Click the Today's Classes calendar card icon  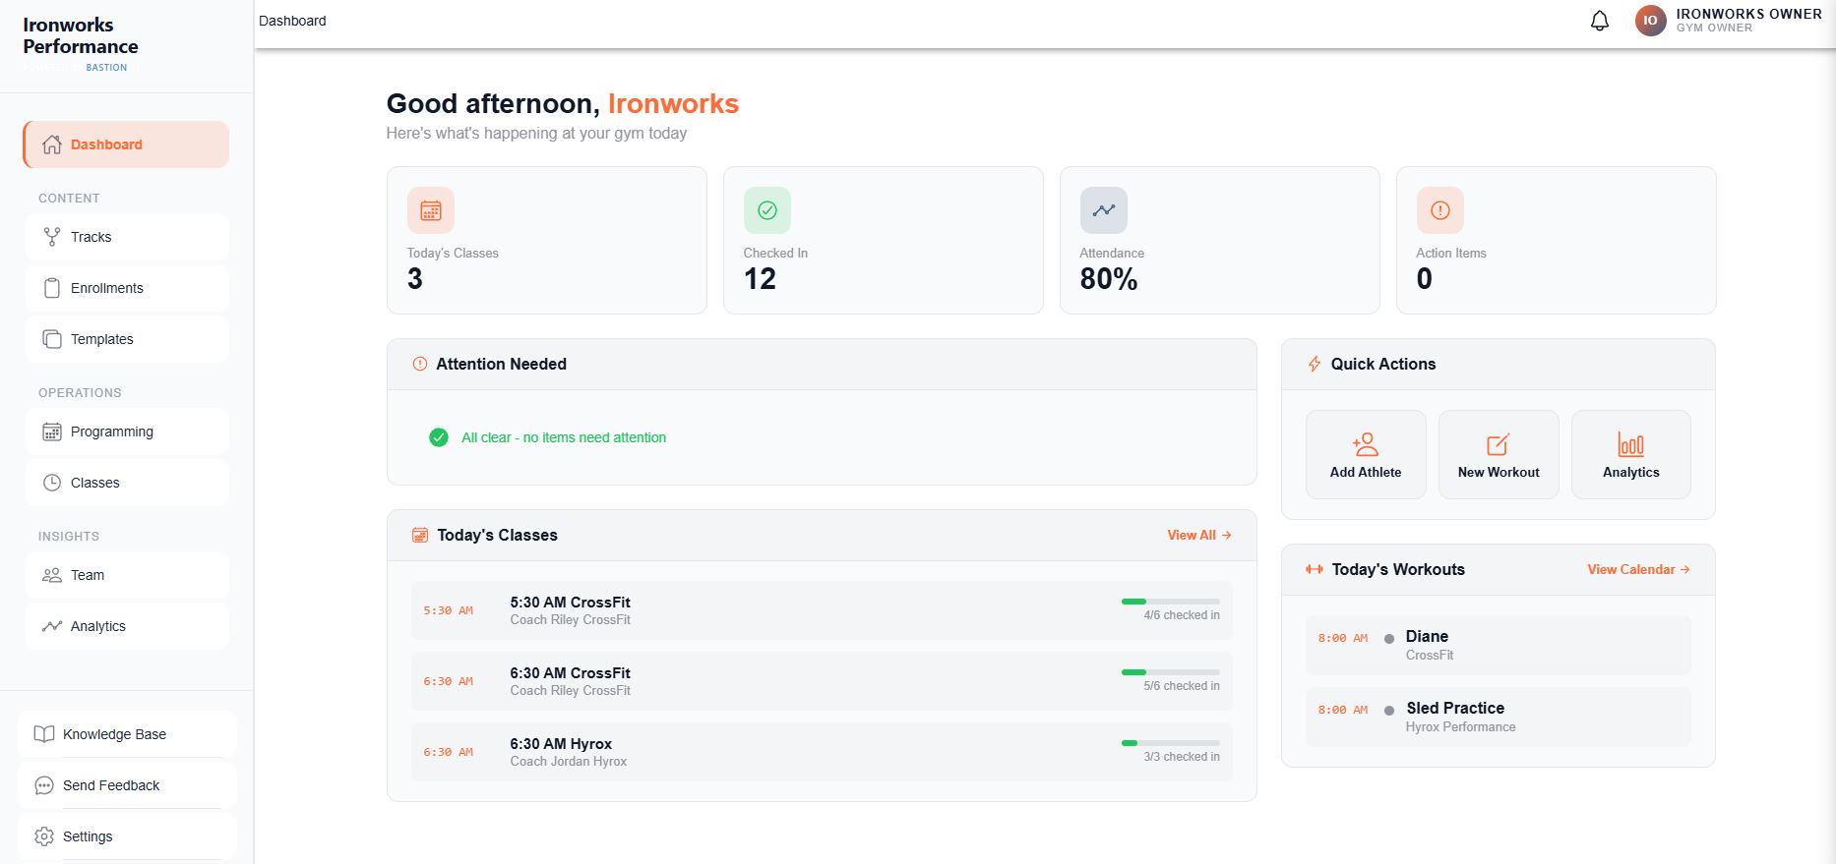[x=431, y=210]
